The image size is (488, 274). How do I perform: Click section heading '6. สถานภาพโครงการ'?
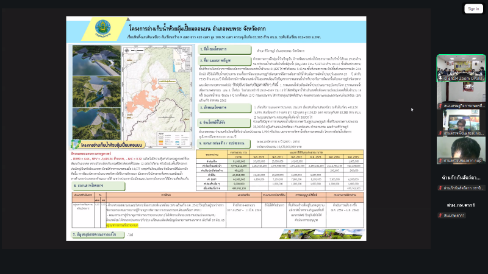click(98, 186)
